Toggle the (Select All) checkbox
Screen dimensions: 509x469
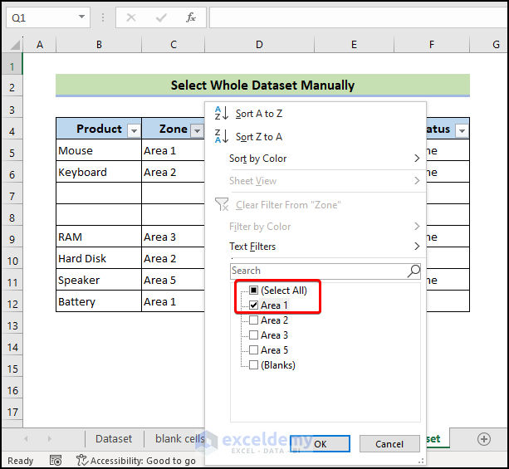[x=253, y=290]
